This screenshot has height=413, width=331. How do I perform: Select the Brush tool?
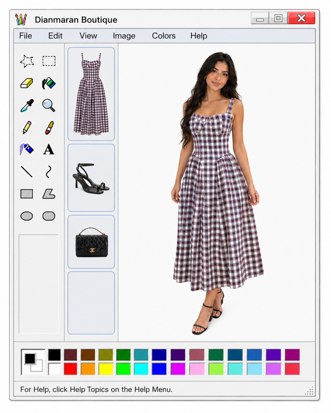pyautogui.click(x=49, y=128)
